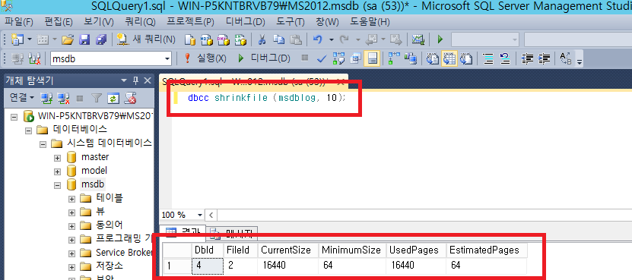
Task: Click the 디버그(D) toolbar button
Action: point(264,59)
